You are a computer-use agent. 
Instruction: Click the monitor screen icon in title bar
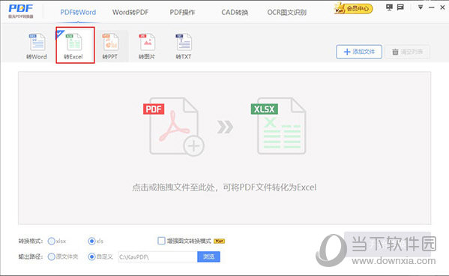pos(389,7)
